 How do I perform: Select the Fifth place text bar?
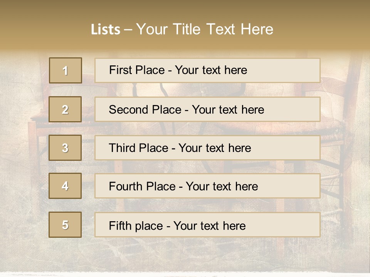pyautogui.click(x=207, y=225)
